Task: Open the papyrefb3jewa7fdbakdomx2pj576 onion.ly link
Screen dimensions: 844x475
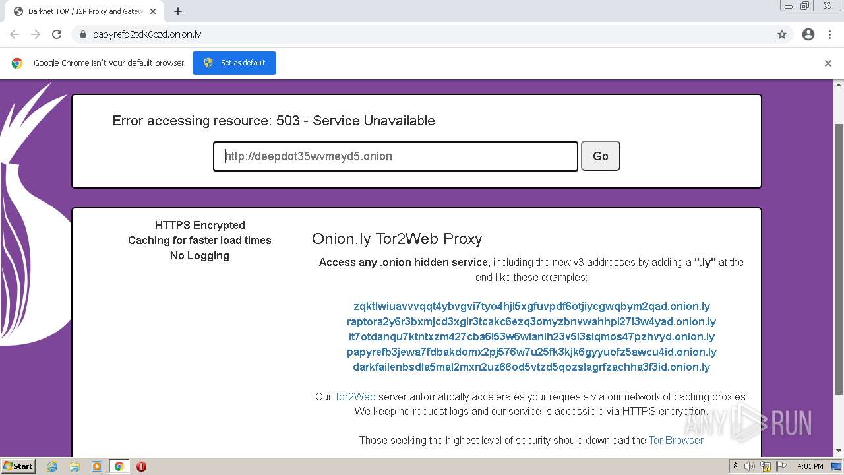Action: click(531, 352)
